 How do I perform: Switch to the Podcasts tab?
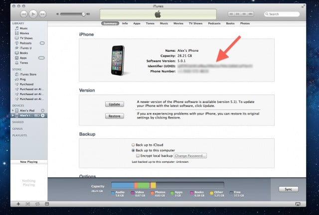214,23
